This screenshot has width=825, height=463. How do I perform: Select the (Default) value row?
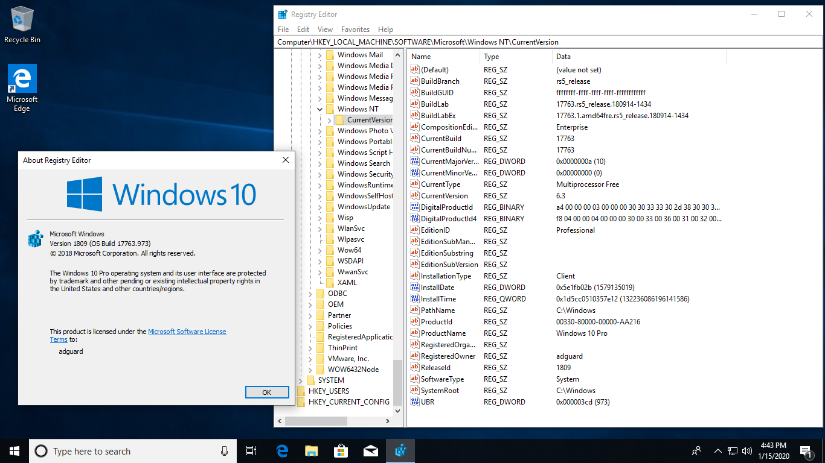[x=567, y=69]
